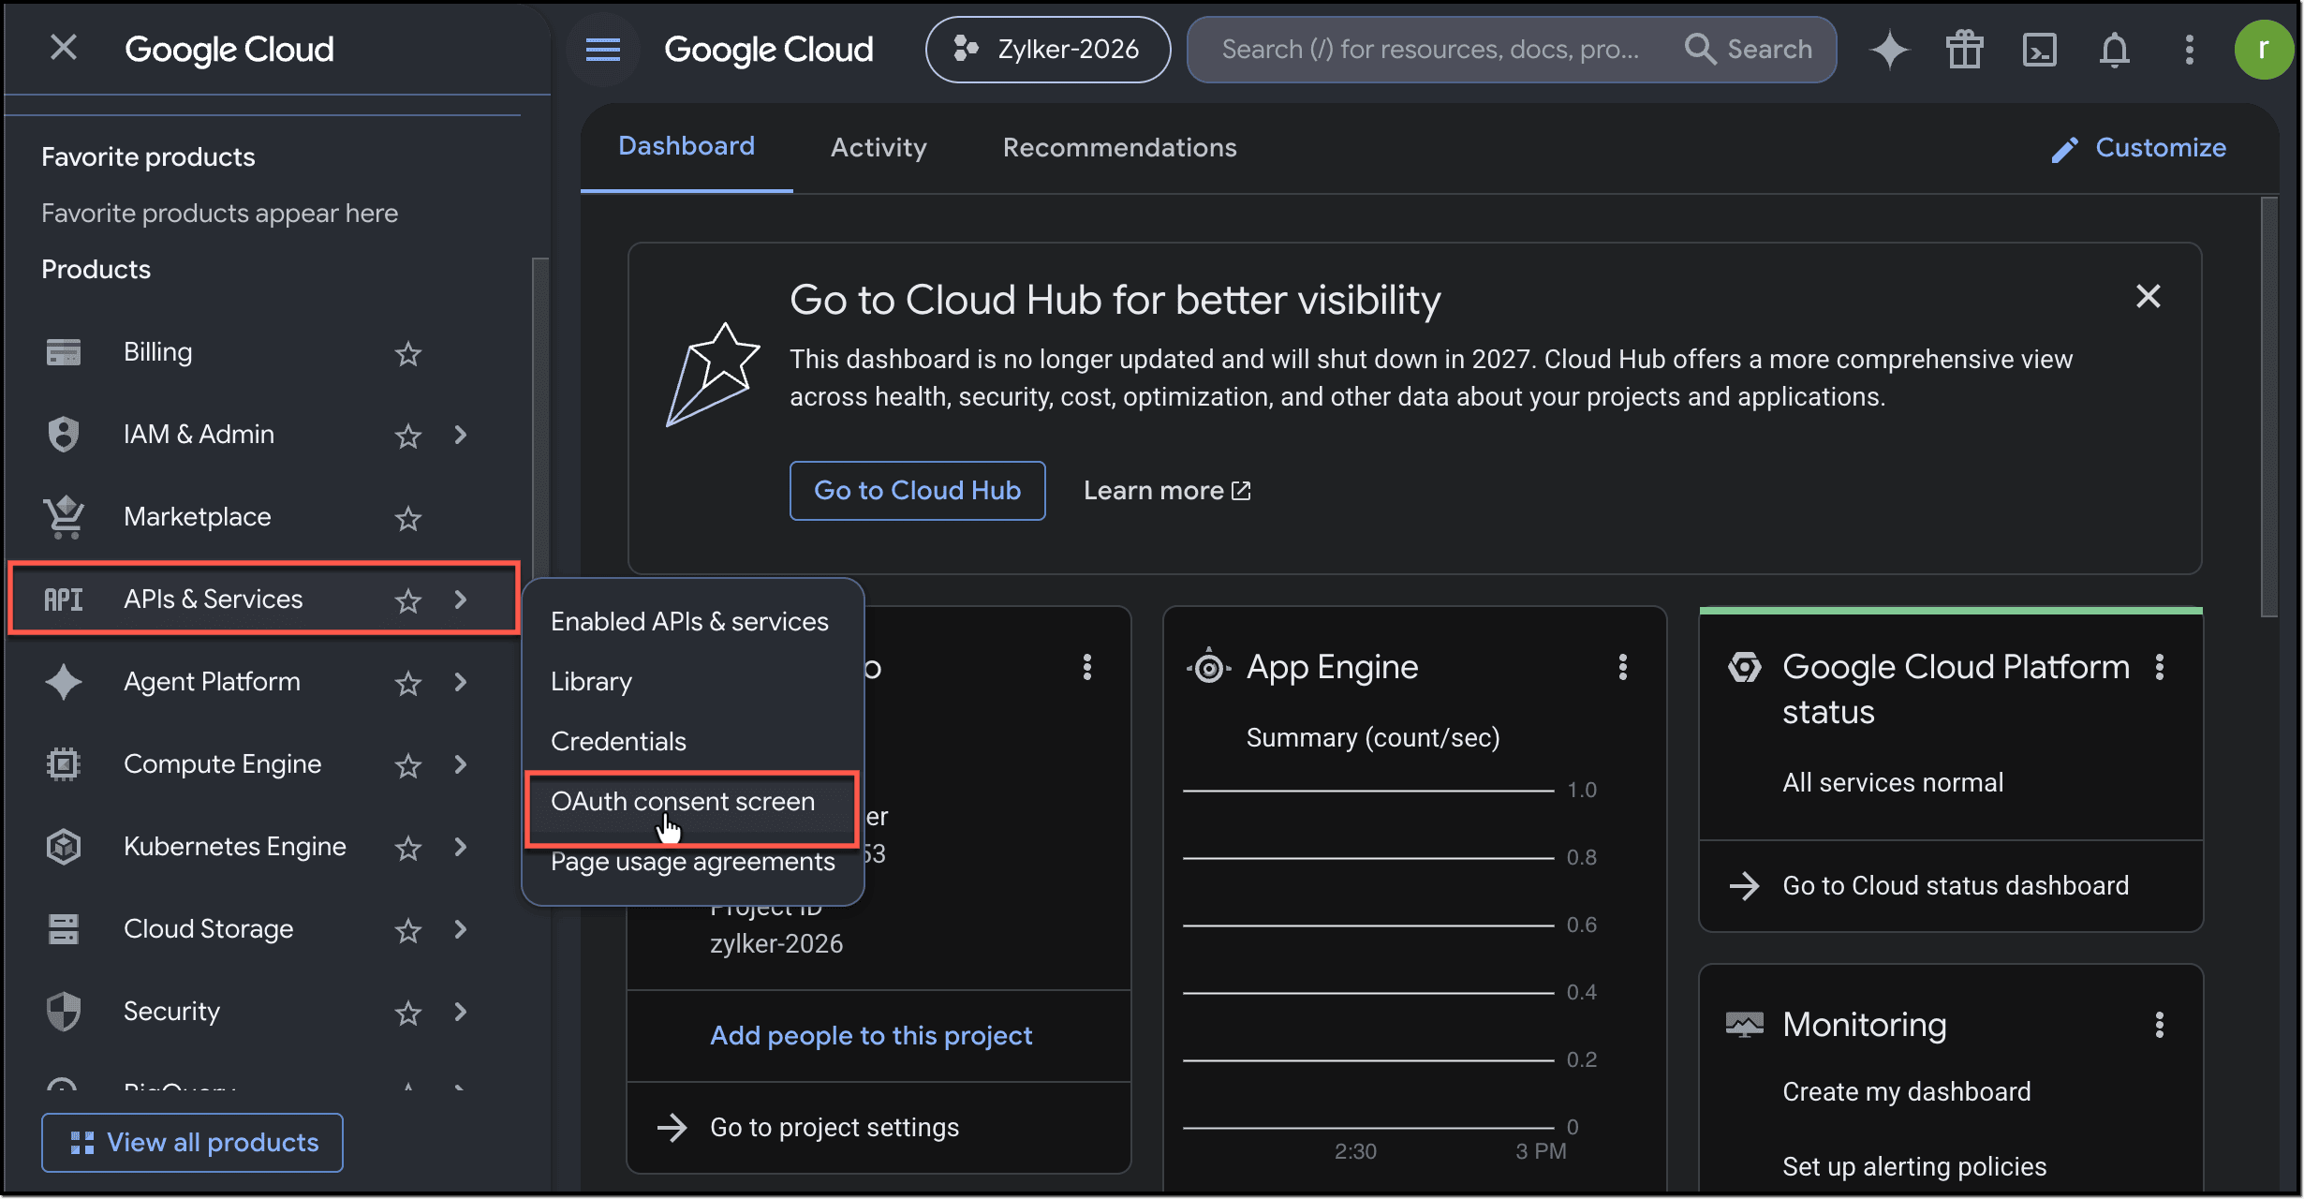The image size is (2304, 1199).
Task: Click the Kubernetes Engine icon
Action: [x=64, y=847]
